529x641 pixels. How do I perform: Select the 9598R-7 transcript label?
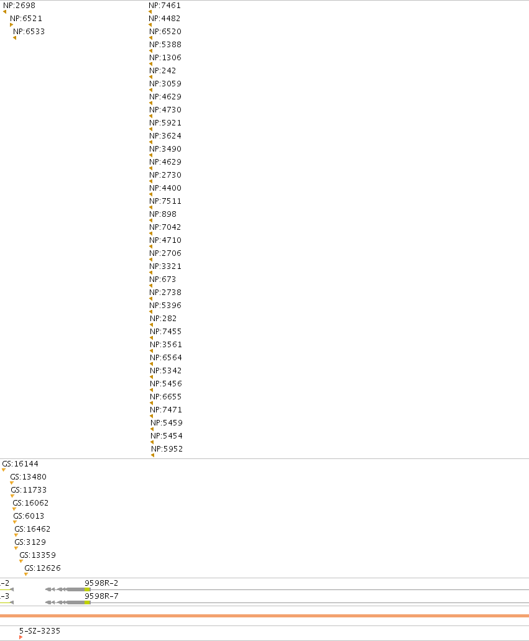[x=101, y=596]
